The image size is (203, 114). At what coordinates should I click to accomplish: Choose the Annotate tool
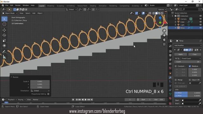4,52
